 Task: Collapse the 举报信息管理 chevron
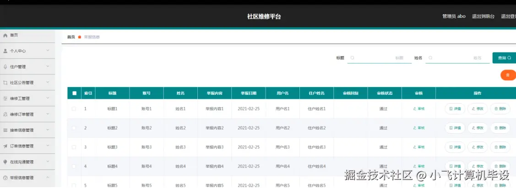[48, 177]
